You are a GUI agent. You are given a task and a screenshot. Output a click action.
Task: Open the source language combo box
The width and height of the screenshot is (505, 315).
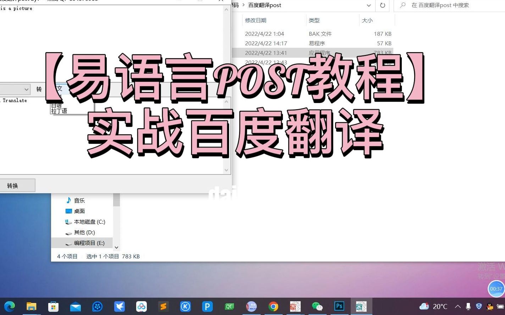point(15,89)
